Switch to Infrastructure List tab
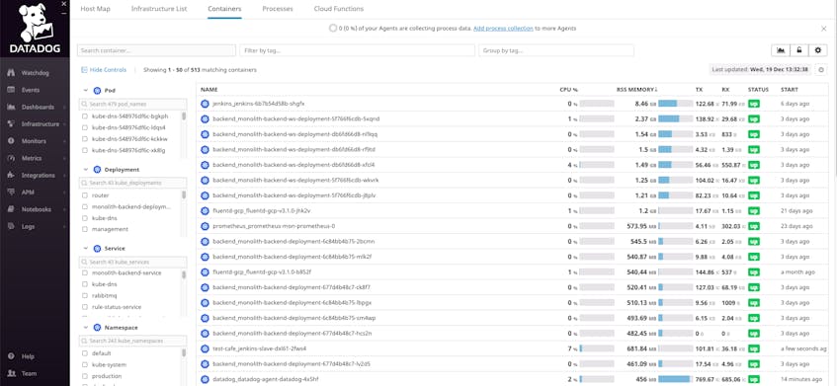 pyautogui.click(x=159, y=9)
